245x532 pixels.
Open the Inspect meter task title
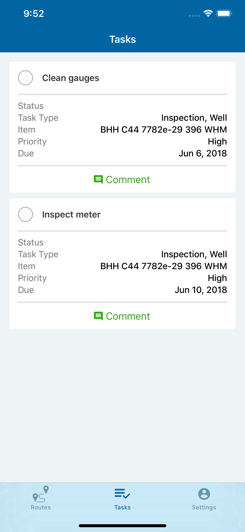pos(71,214)
